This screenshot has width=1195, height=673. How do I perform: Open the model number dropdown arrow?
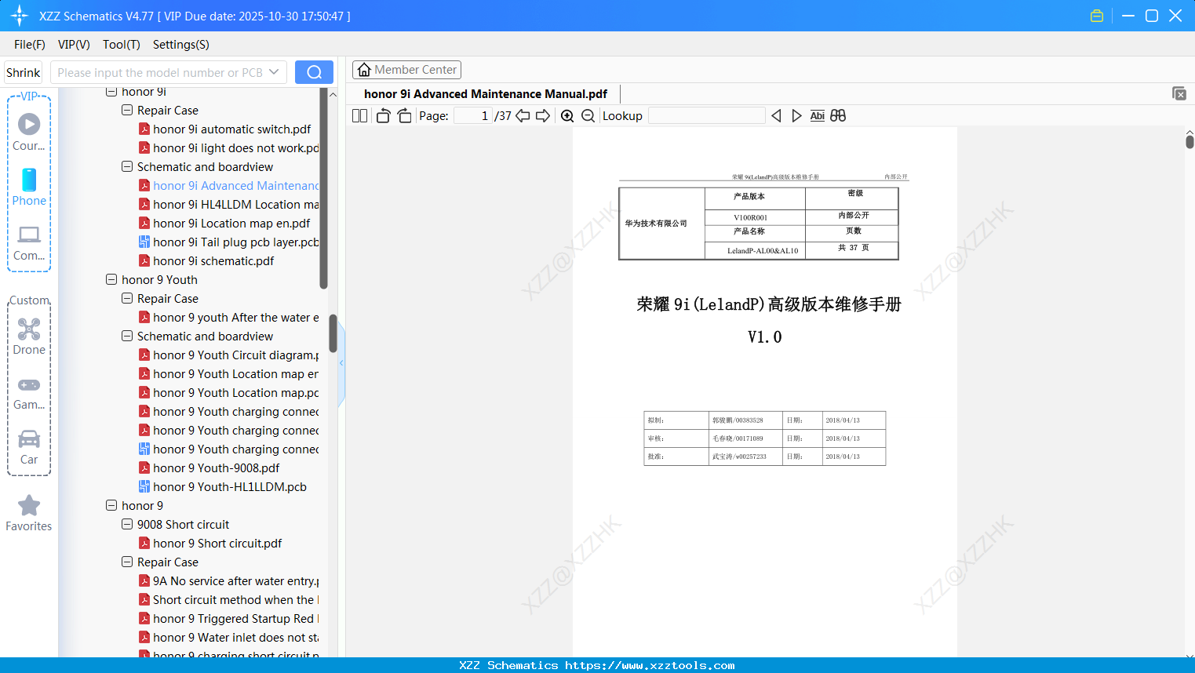274,72
